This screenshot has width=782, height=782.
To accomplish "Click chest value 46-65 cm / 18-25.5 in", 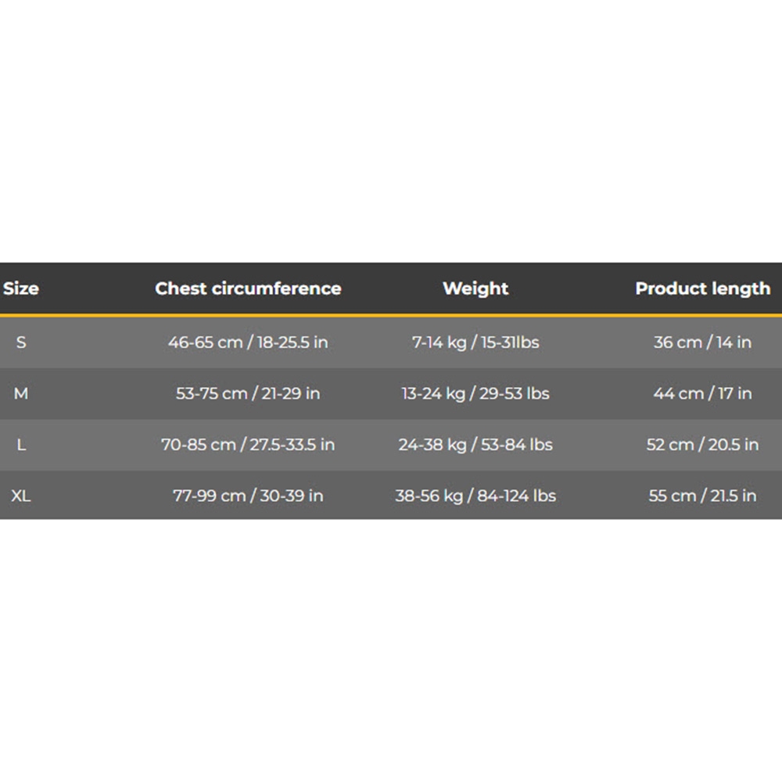I will click(x=248, y=343).
